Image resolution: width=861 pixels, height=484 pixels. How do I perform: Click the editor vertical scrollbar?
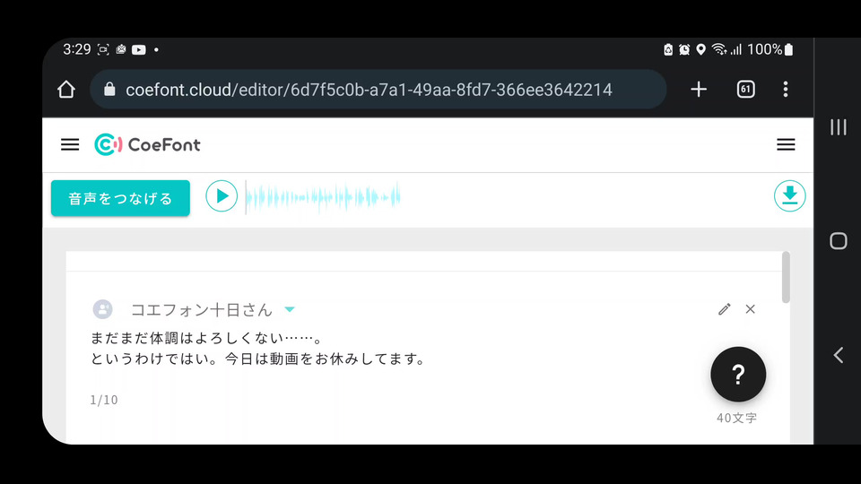pos(786,277)
